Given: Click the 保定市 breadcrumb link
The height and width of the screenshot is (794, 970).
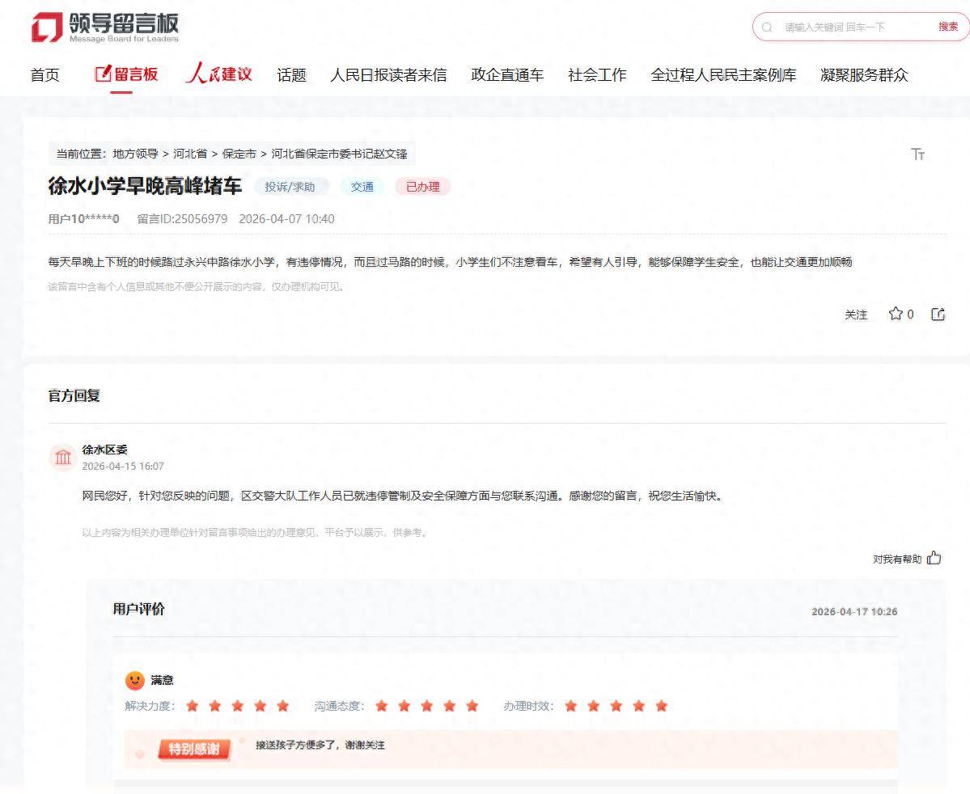Looking at the screenshot, I should click(x=239, y=154).
